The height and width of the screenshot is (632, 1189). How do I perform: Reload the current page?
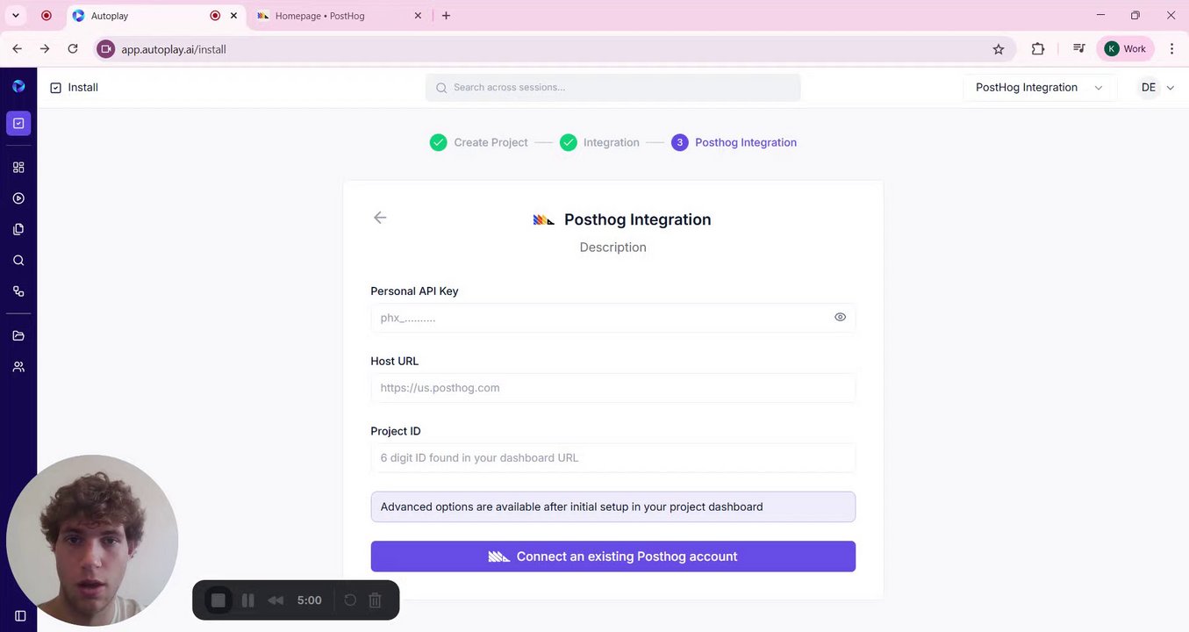(73, 49)
